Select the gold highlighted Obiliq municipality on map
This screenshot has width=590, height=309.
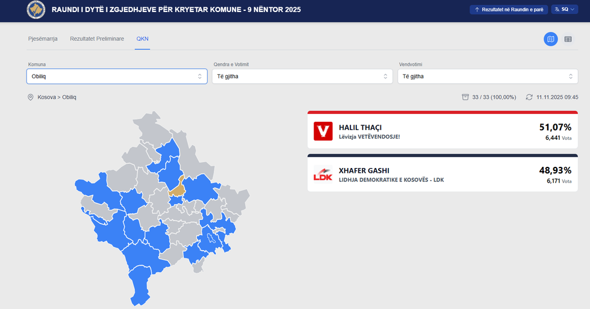point(178,189)
